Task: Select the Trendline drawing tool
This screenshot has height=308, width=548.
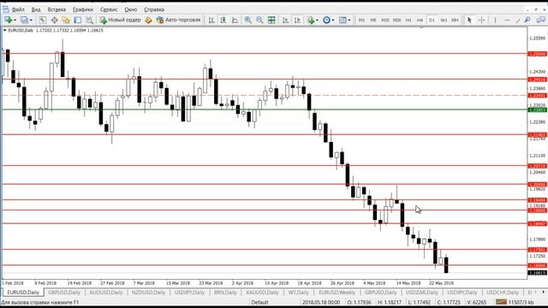Action: (518, 20)
